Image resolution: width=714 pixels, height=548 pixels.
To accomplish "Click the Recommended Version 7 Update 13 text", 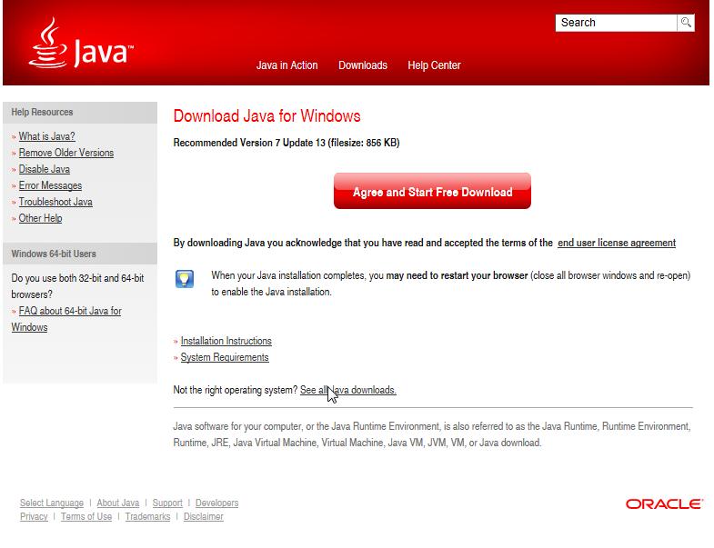I will (287, 143).
